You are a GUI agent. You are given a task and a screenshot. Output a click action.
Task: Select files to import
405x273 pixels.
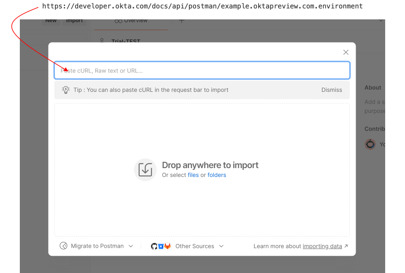pyautogui.click(x=193, y=175)
